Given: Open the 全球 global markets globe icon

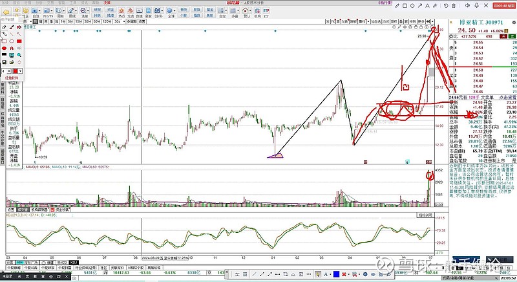Looking at the screenshot, I should point(169,10).
